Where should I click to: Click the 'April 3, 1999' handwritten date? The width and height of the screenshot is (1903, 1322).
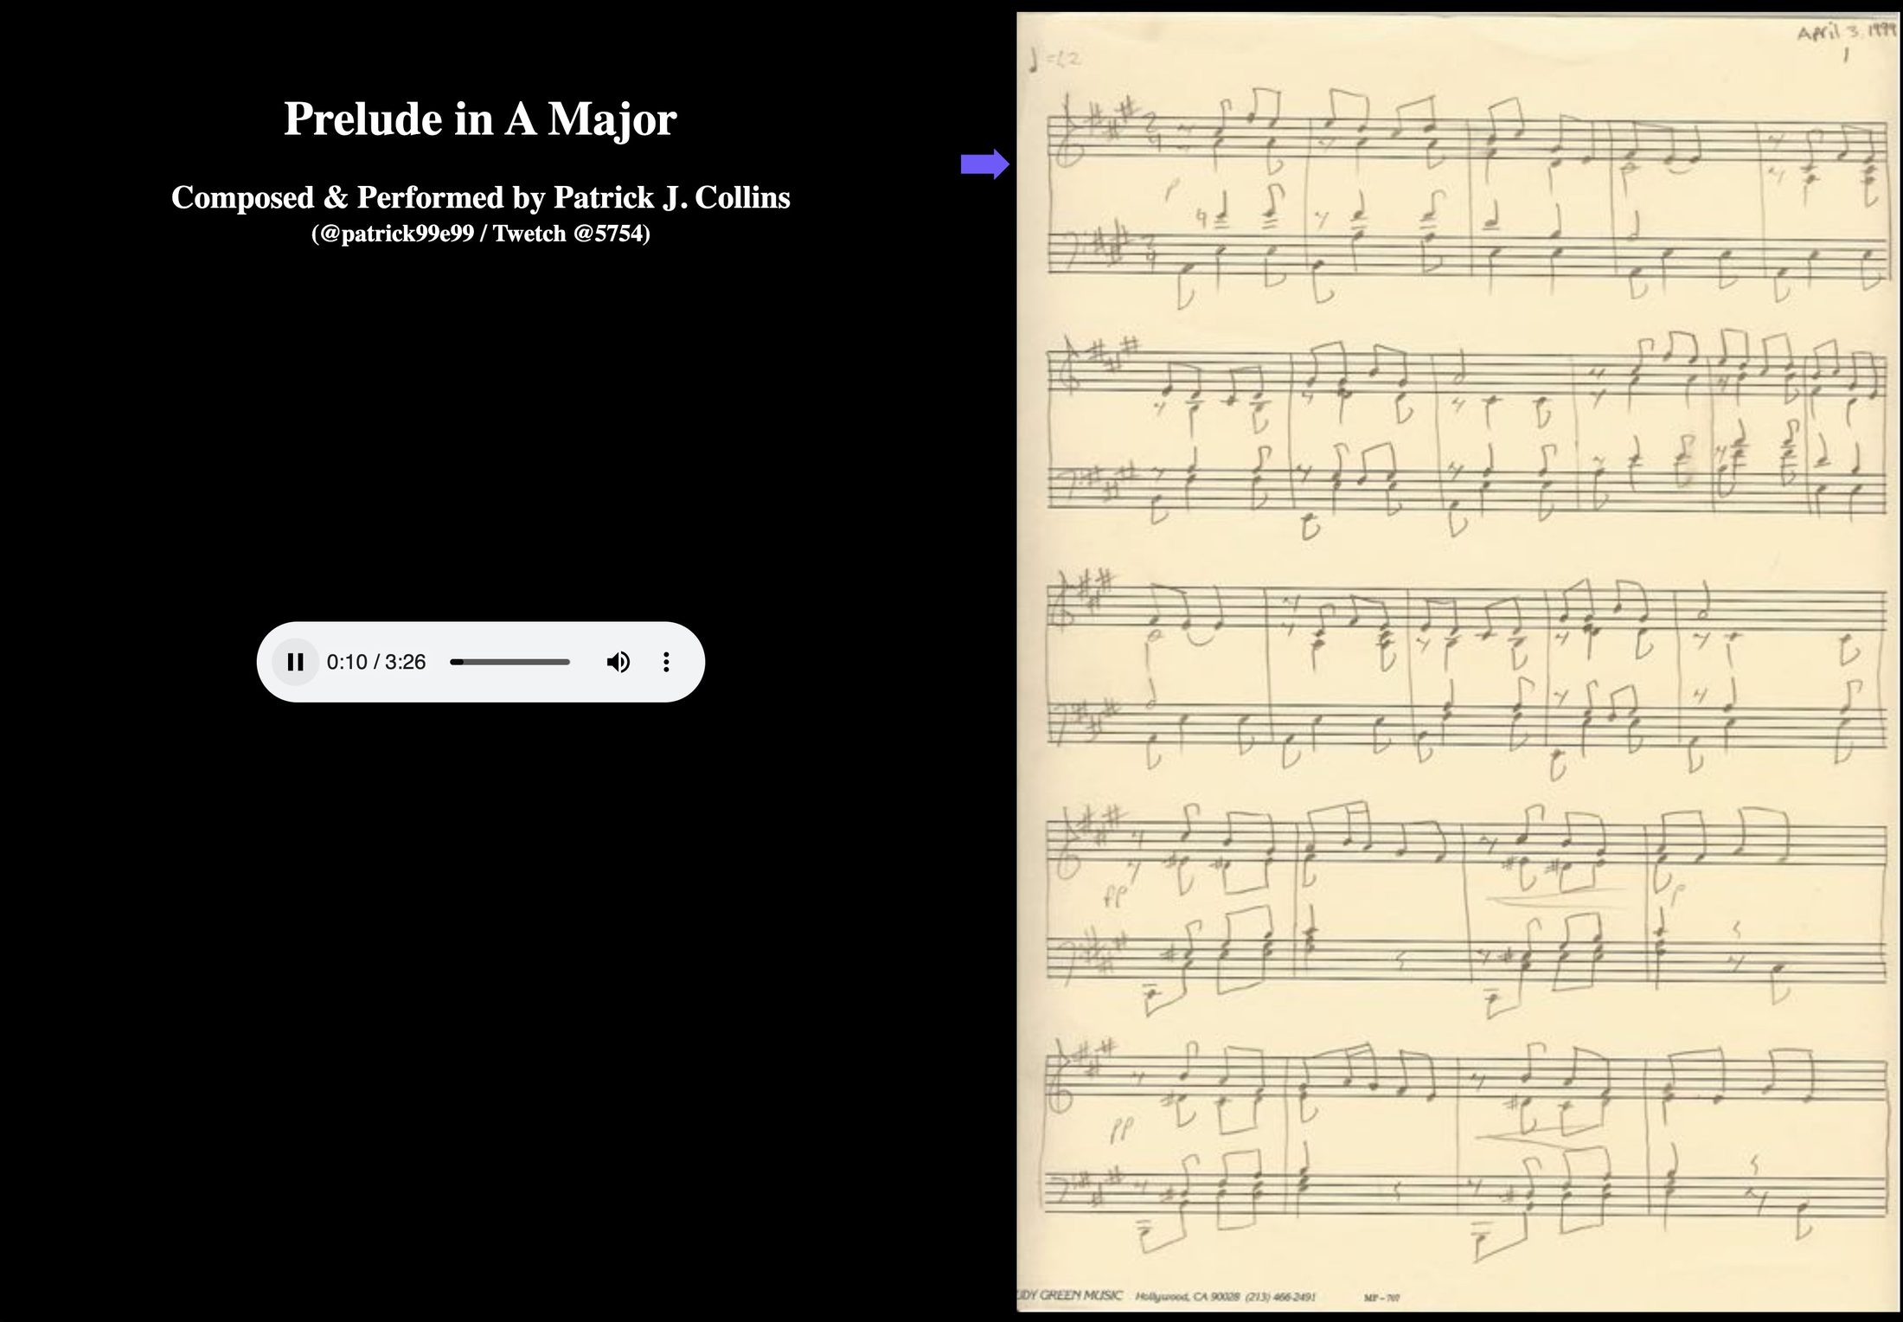click(x=1847, y=33)
